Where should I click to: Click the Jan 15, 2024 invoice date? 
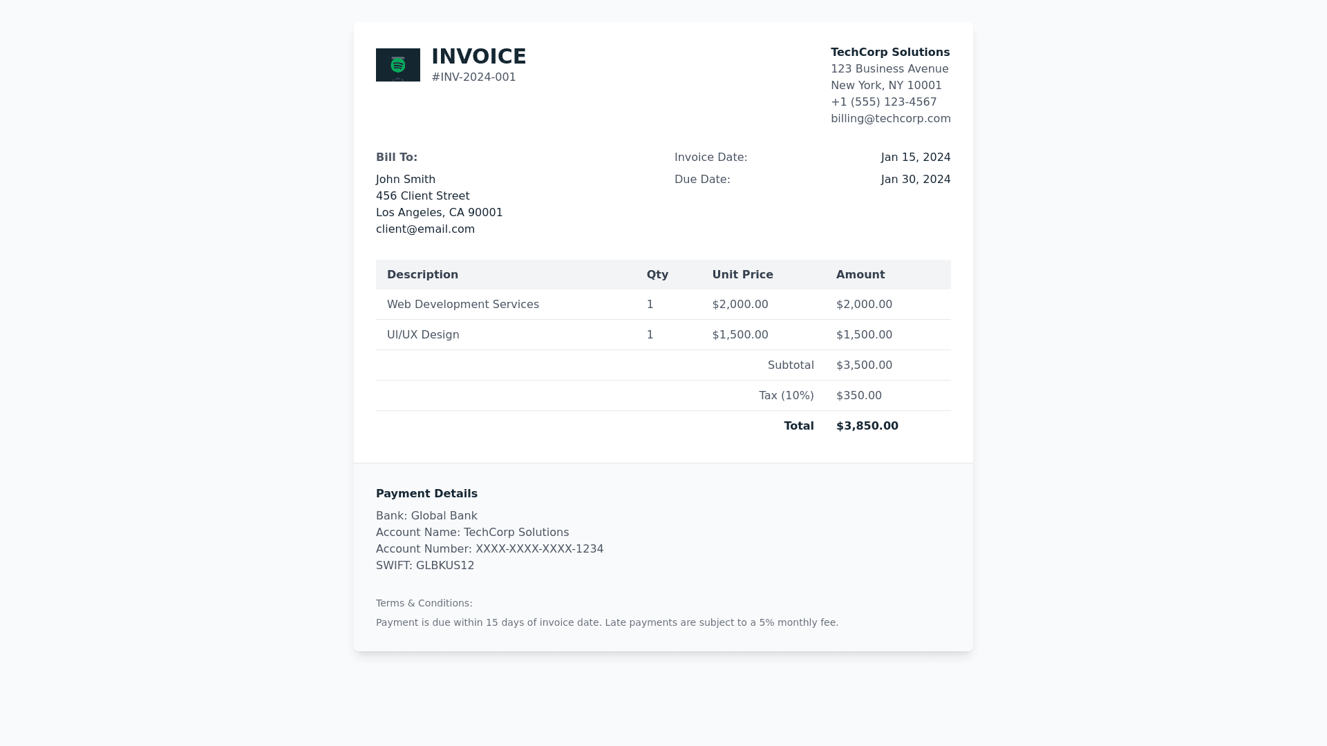point(915,157)
